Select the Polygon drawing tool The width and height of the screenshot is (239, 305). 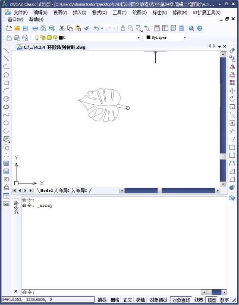6,75
